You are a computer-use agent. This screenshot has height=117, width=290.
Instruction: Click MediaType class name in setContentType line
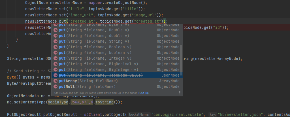tap(58, 102)
